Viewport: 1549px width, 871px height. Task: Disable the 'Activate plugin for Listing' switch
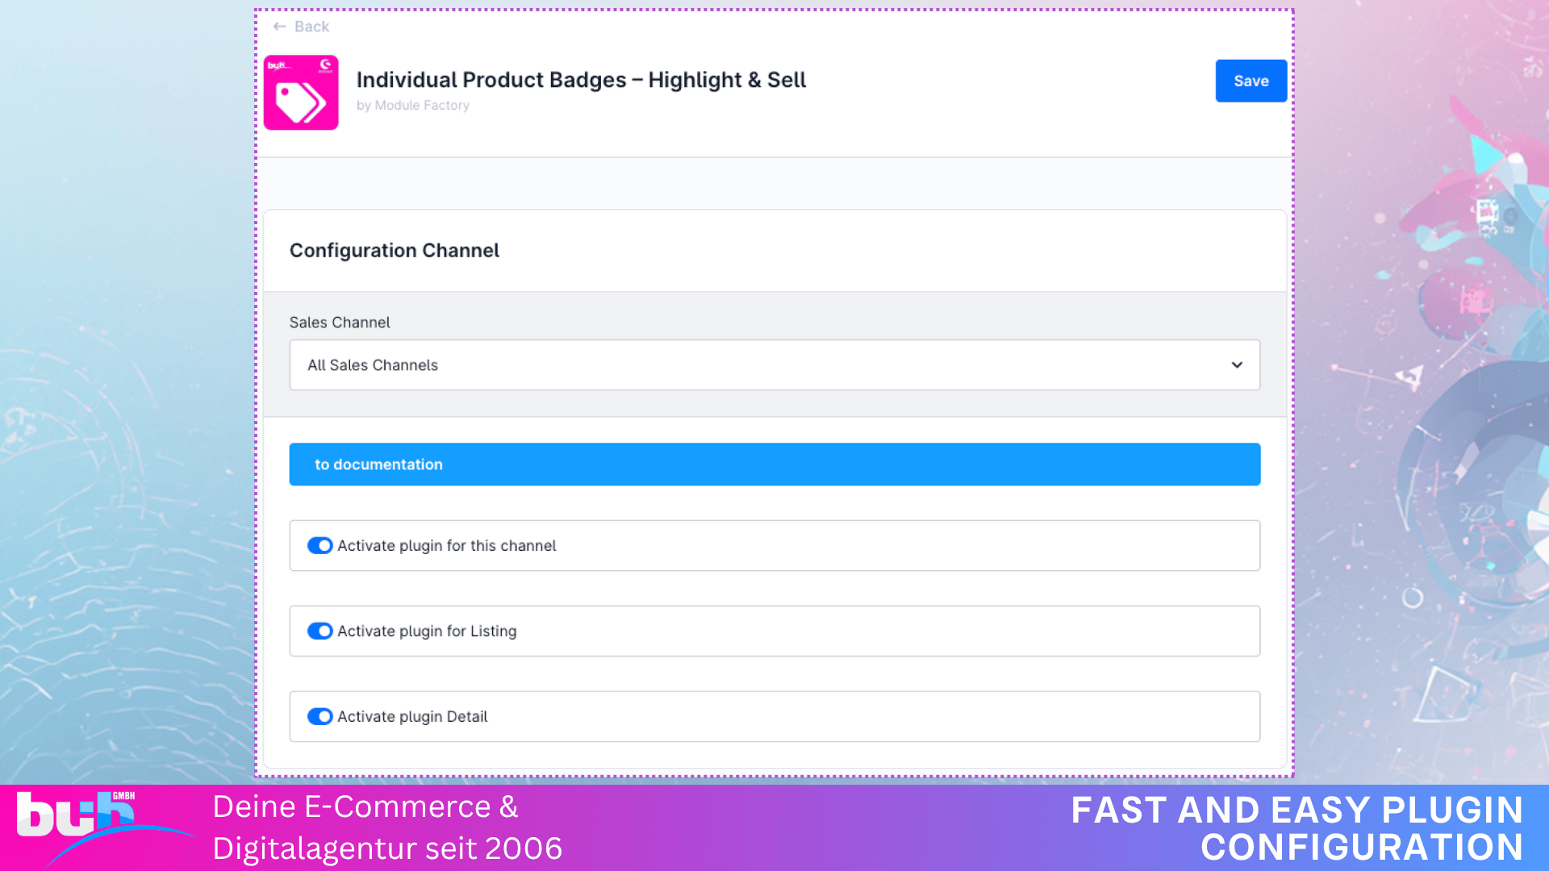(x=319, y=631)
